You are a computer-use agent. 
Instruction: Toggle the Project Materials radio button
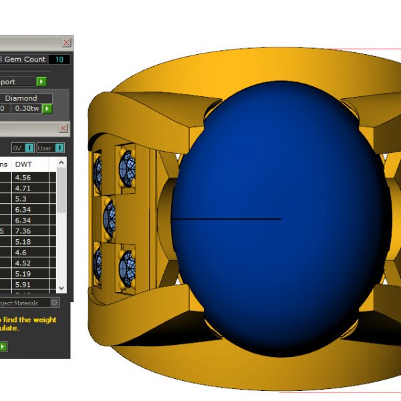point(55,303)
